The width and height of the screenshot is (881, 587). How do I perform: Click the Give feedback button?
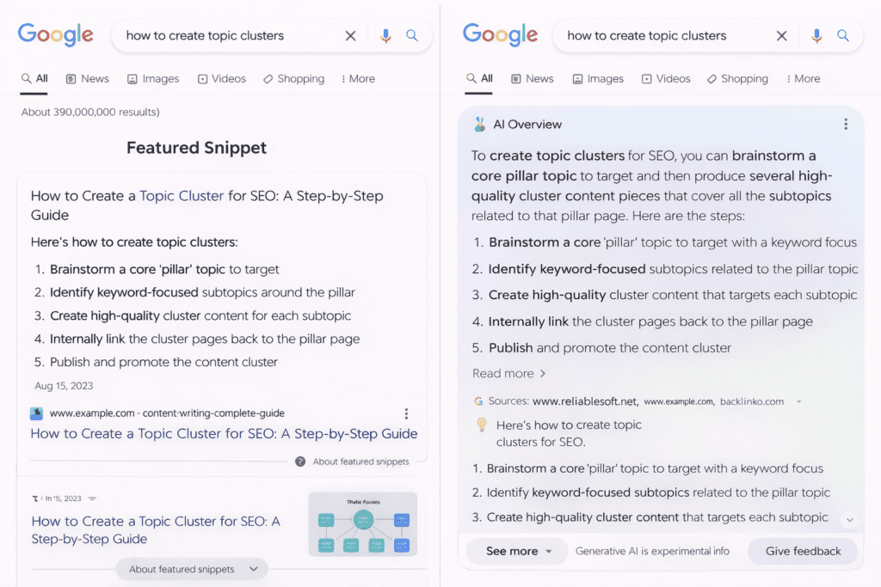802,551
